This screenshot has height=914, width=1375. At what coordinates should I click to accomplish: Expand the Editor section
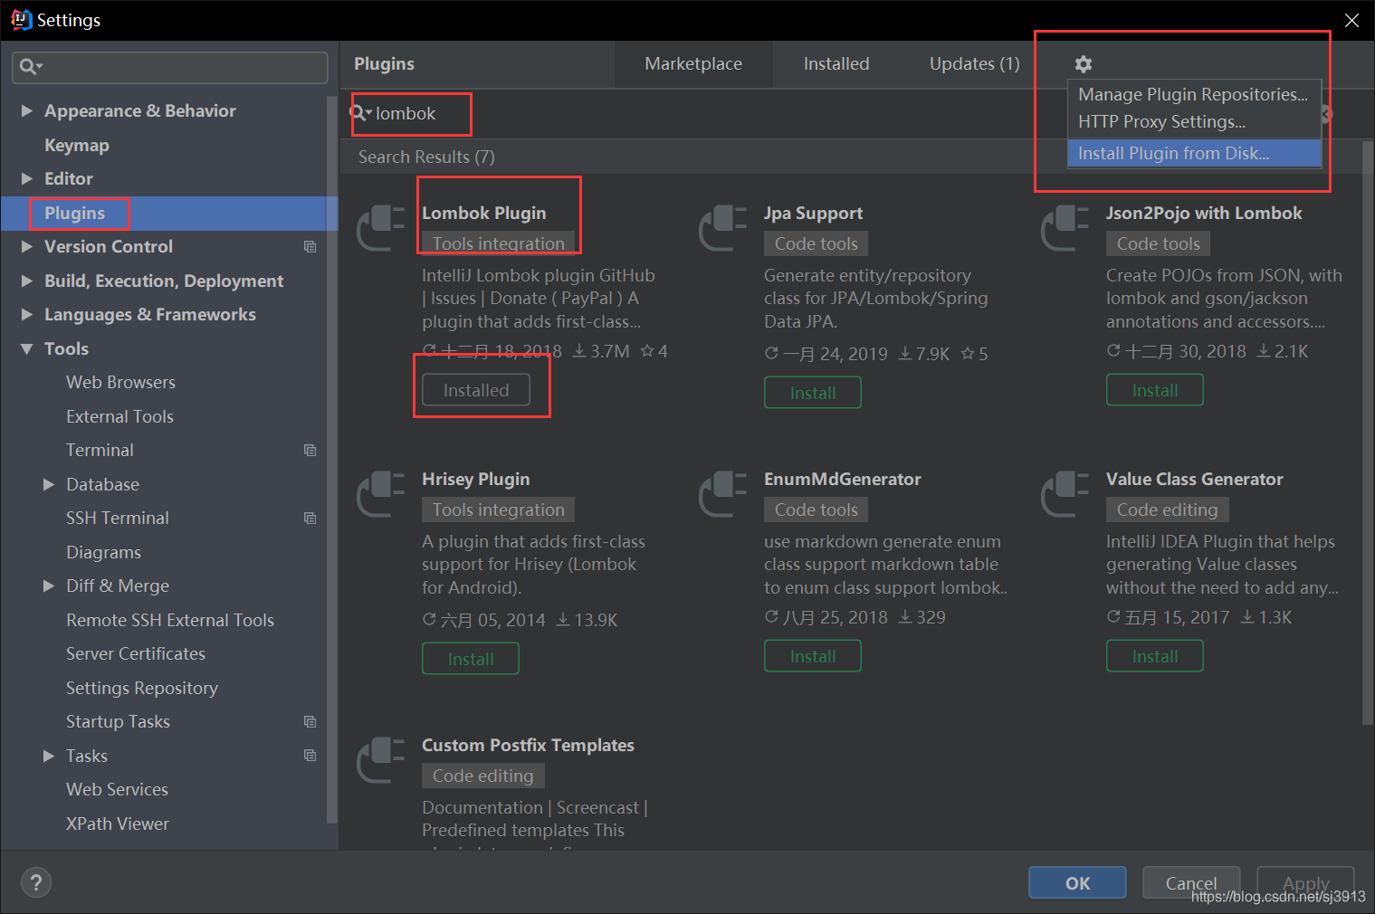pos(27,178)
